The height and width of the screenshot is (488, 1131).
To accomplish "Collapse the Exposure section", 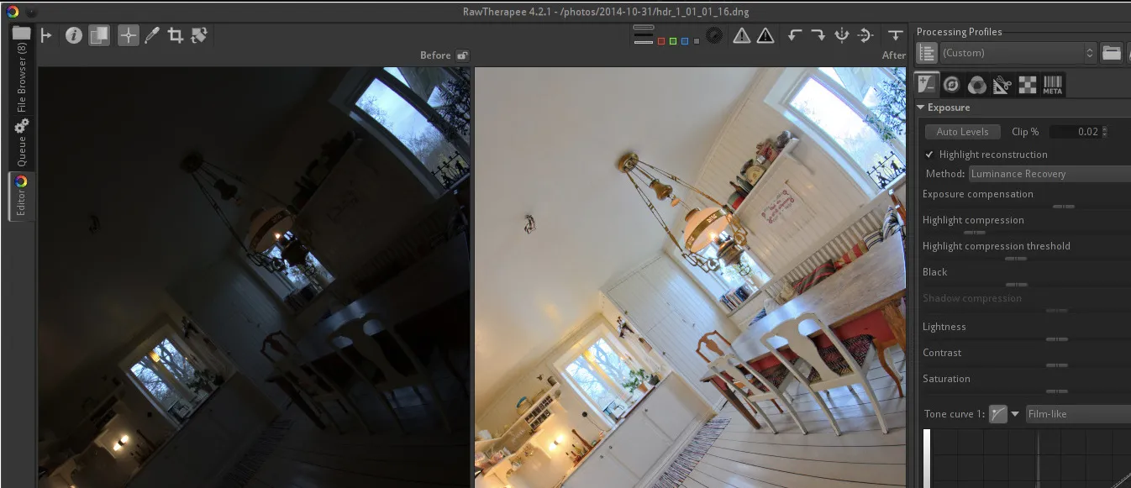I will (921, 108).
